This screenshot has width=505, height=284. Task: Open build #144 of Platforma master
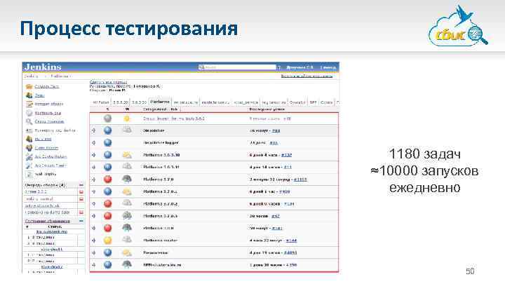[291, 241]
